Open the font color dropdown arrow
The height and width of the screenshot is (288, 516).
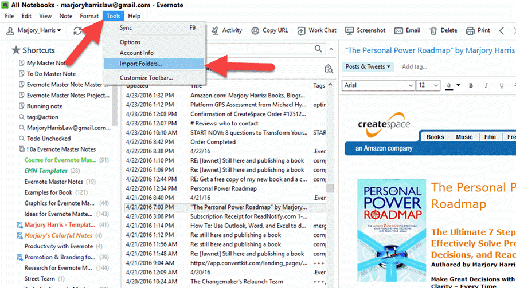458,85
